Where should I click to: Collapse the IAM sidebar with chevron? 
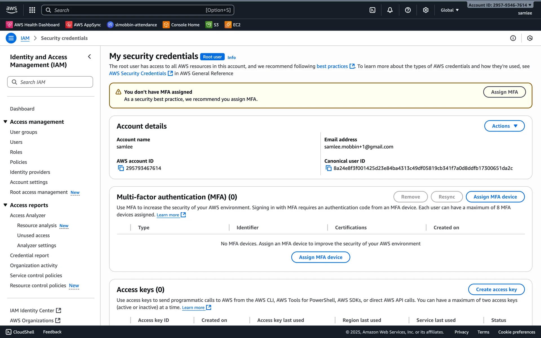click(89, 57)
